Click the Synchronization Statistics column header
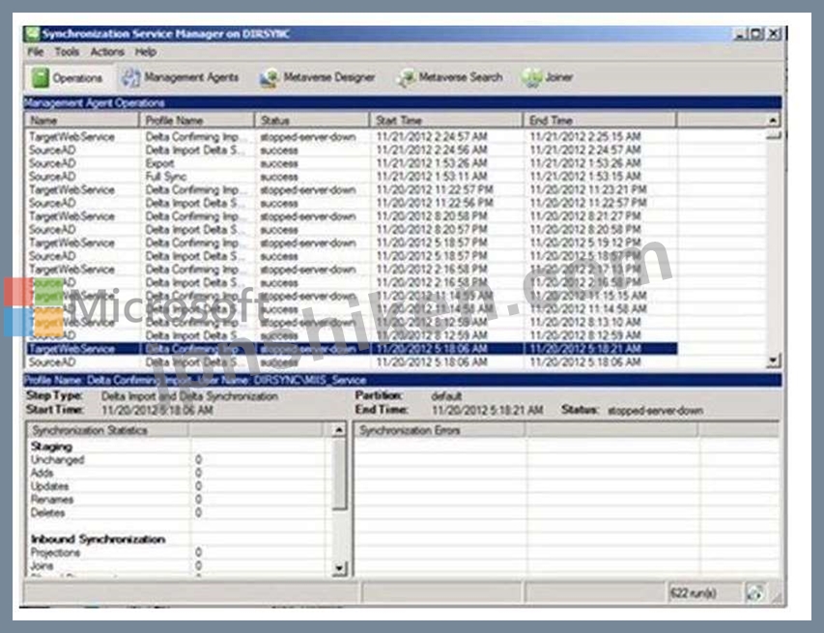The width and height of the screenshot is (824, 633). coord(108,430)
